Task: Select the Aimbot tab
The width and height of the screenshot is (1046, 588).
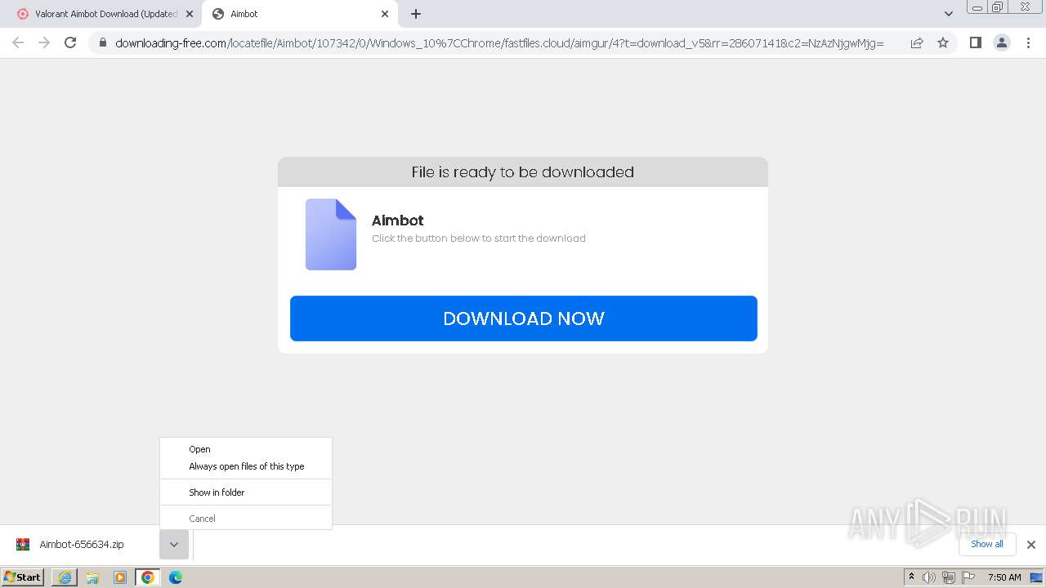Action: click(x=301, y=14)
